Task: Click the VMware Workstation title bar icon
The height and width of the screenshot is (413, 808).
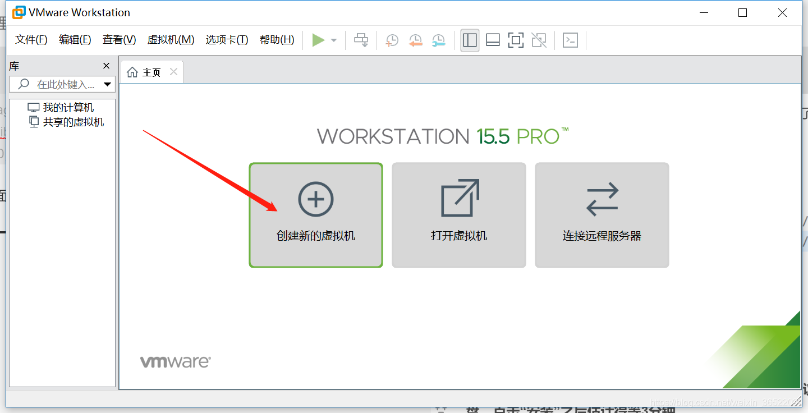Action: (19, 12)
